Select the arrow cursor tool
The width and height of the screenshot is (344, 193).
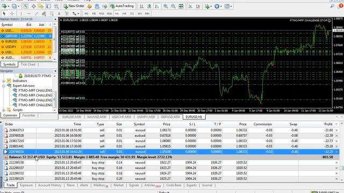point(4,13)
